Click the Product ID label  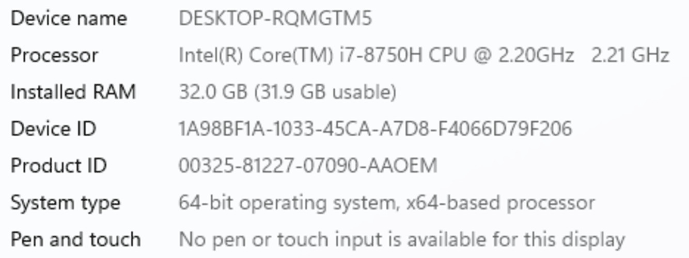(x=58, y=166)
